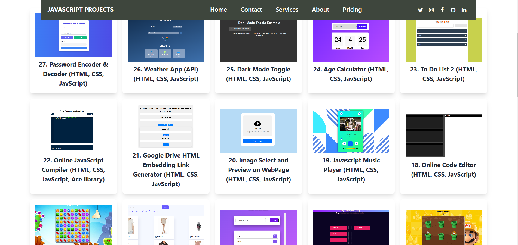
Task: Open the Contact page link
Action: (x=251, y=10)
